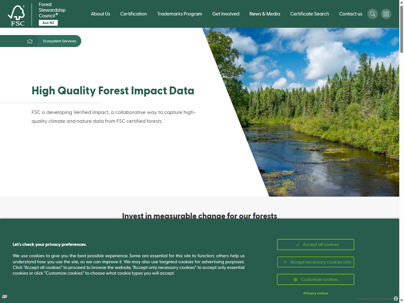This screenshot has width=404, height=303.
Task: Open the News & Media dropdown
Action: coord(265,14)
